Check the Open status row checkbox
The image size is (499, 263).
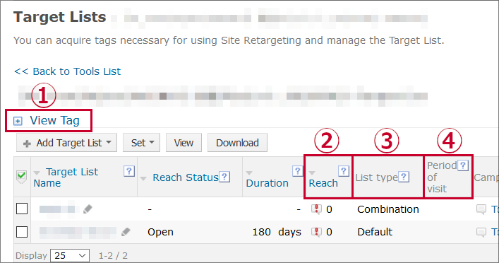click(x=22, y=232)
